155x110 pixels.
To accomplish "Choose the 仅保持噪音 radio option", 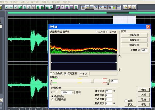I will point(52,99).
